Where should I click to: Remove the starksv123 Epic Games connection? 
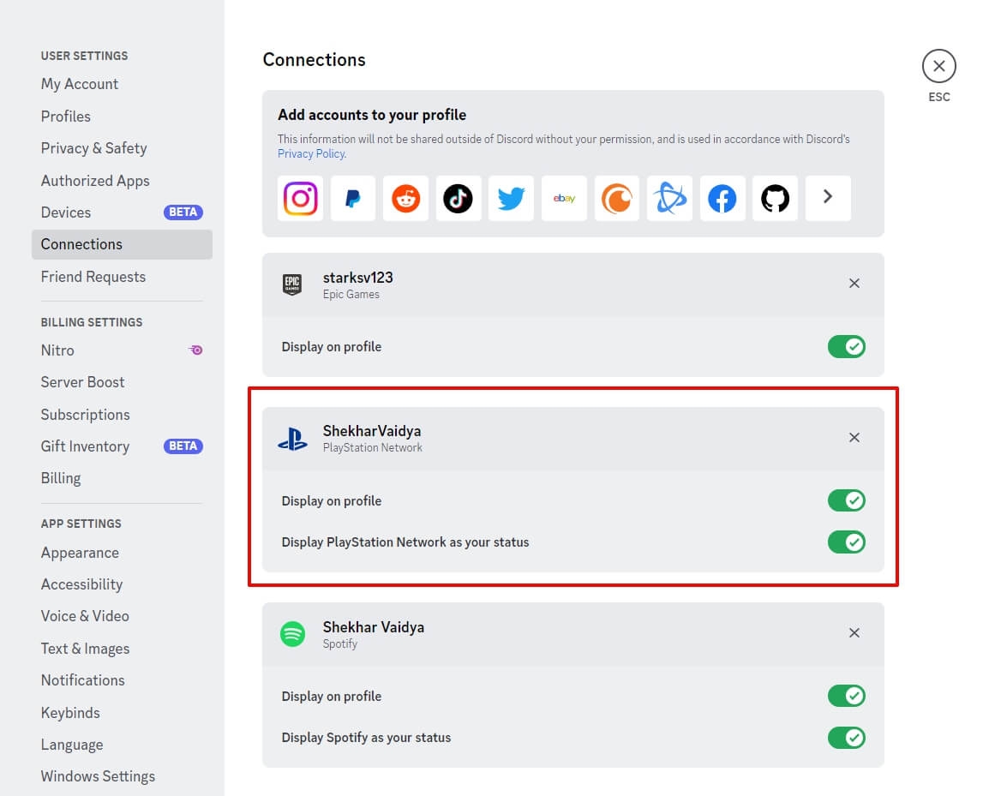pyautogui.click(x=854, y=284)
